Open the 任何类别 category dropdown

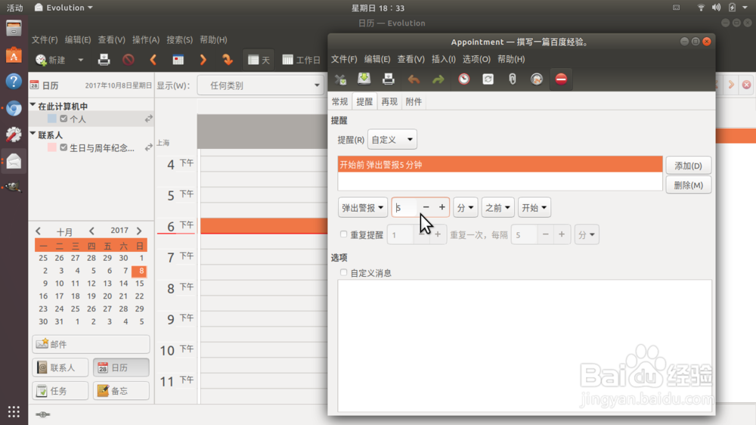tap(262, 86)
